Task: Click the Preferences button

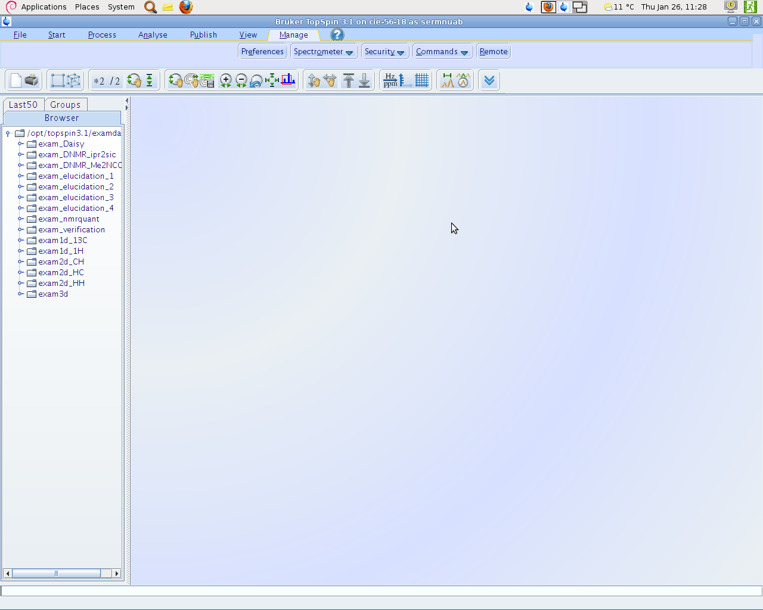Action: click(x=262, y=52)
